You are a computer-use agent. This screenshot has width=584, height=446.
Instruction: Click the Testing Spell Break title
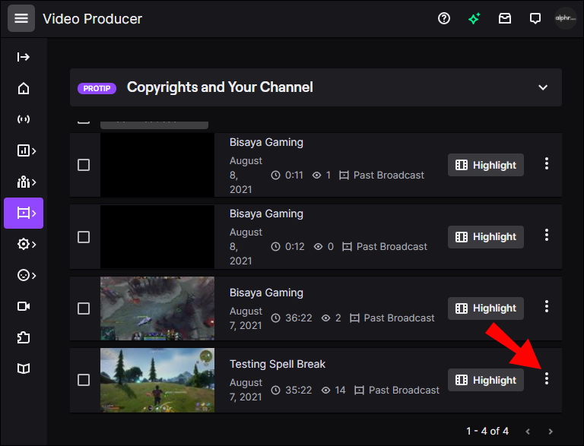coord(278,364)
